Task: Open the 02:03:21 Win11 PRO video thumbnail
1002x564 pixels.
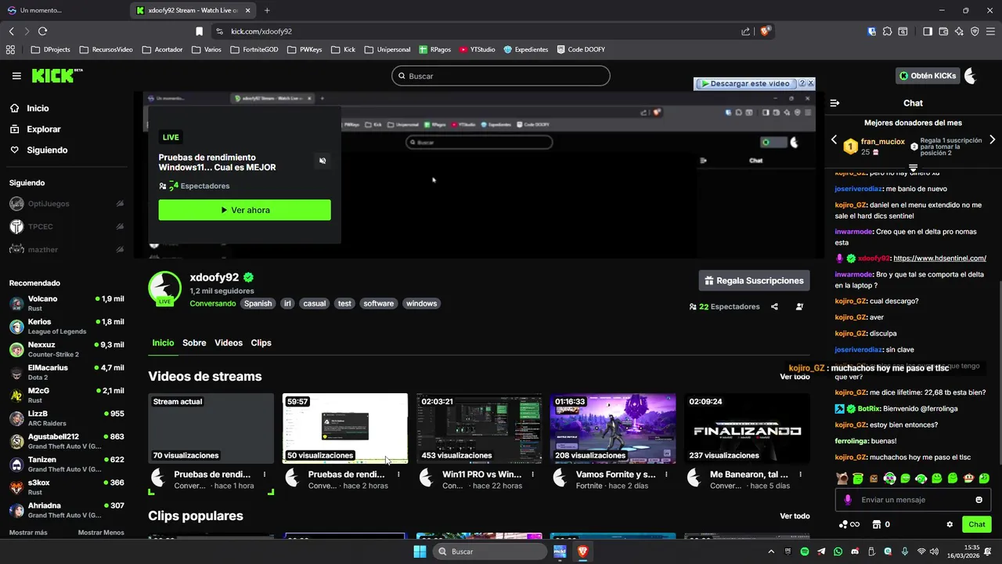Action: 479,428
